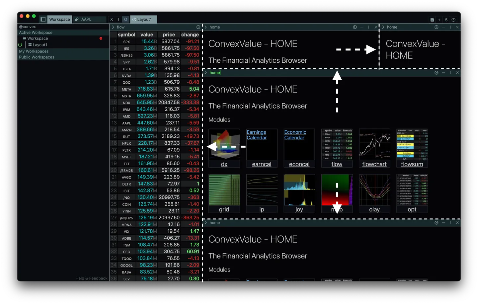The height and width of the screenshot is (304, 478).
Task: Click the link icon next to AAPL
Action: click(77, 20)
